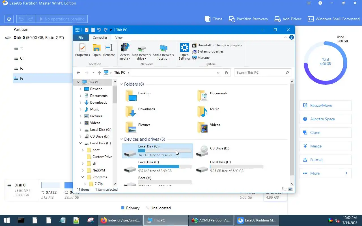Viewport: 362px width, 226px height.
Task: Click Clone in right operations panel
Action: pos(325,132)
